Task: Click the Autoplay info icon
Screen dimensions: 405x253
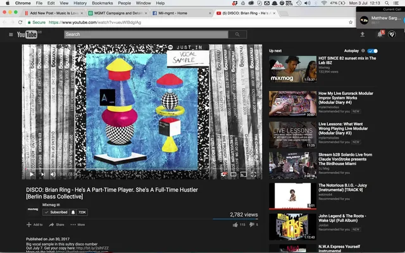Action: click(x=363, y=51)
